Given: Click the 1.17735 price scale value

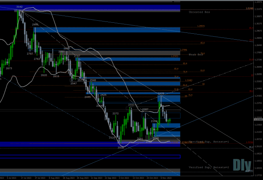Looking at the screenshot, I should coord(258,175).
